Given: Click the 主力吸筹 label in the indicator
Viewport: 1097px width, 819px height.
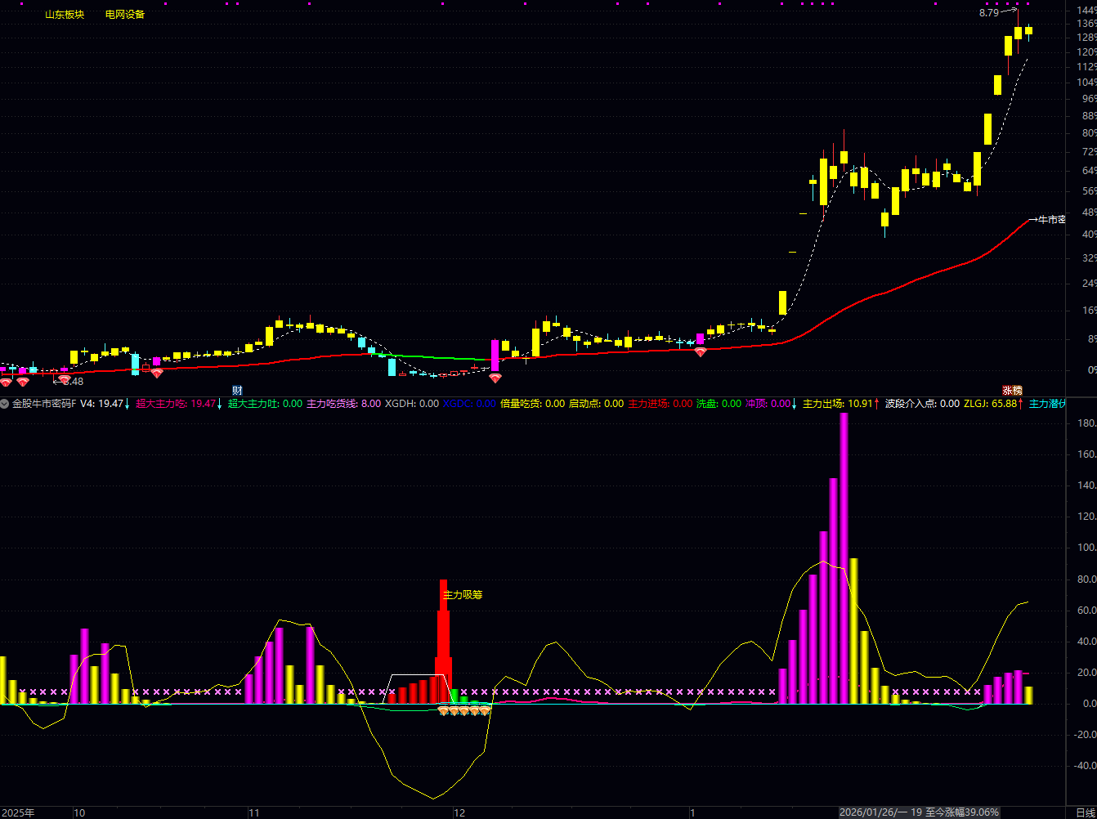Looking at the screenshot, I should (x=463, y=595).
